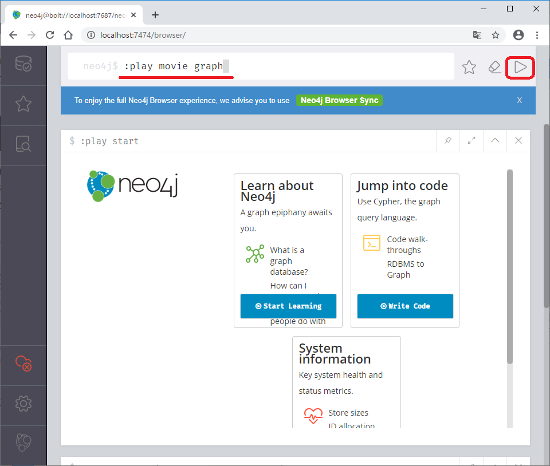The height and width of the screenshot is (466, 550).
Task: Pin the :play start frame
Action: coord(448,140)
